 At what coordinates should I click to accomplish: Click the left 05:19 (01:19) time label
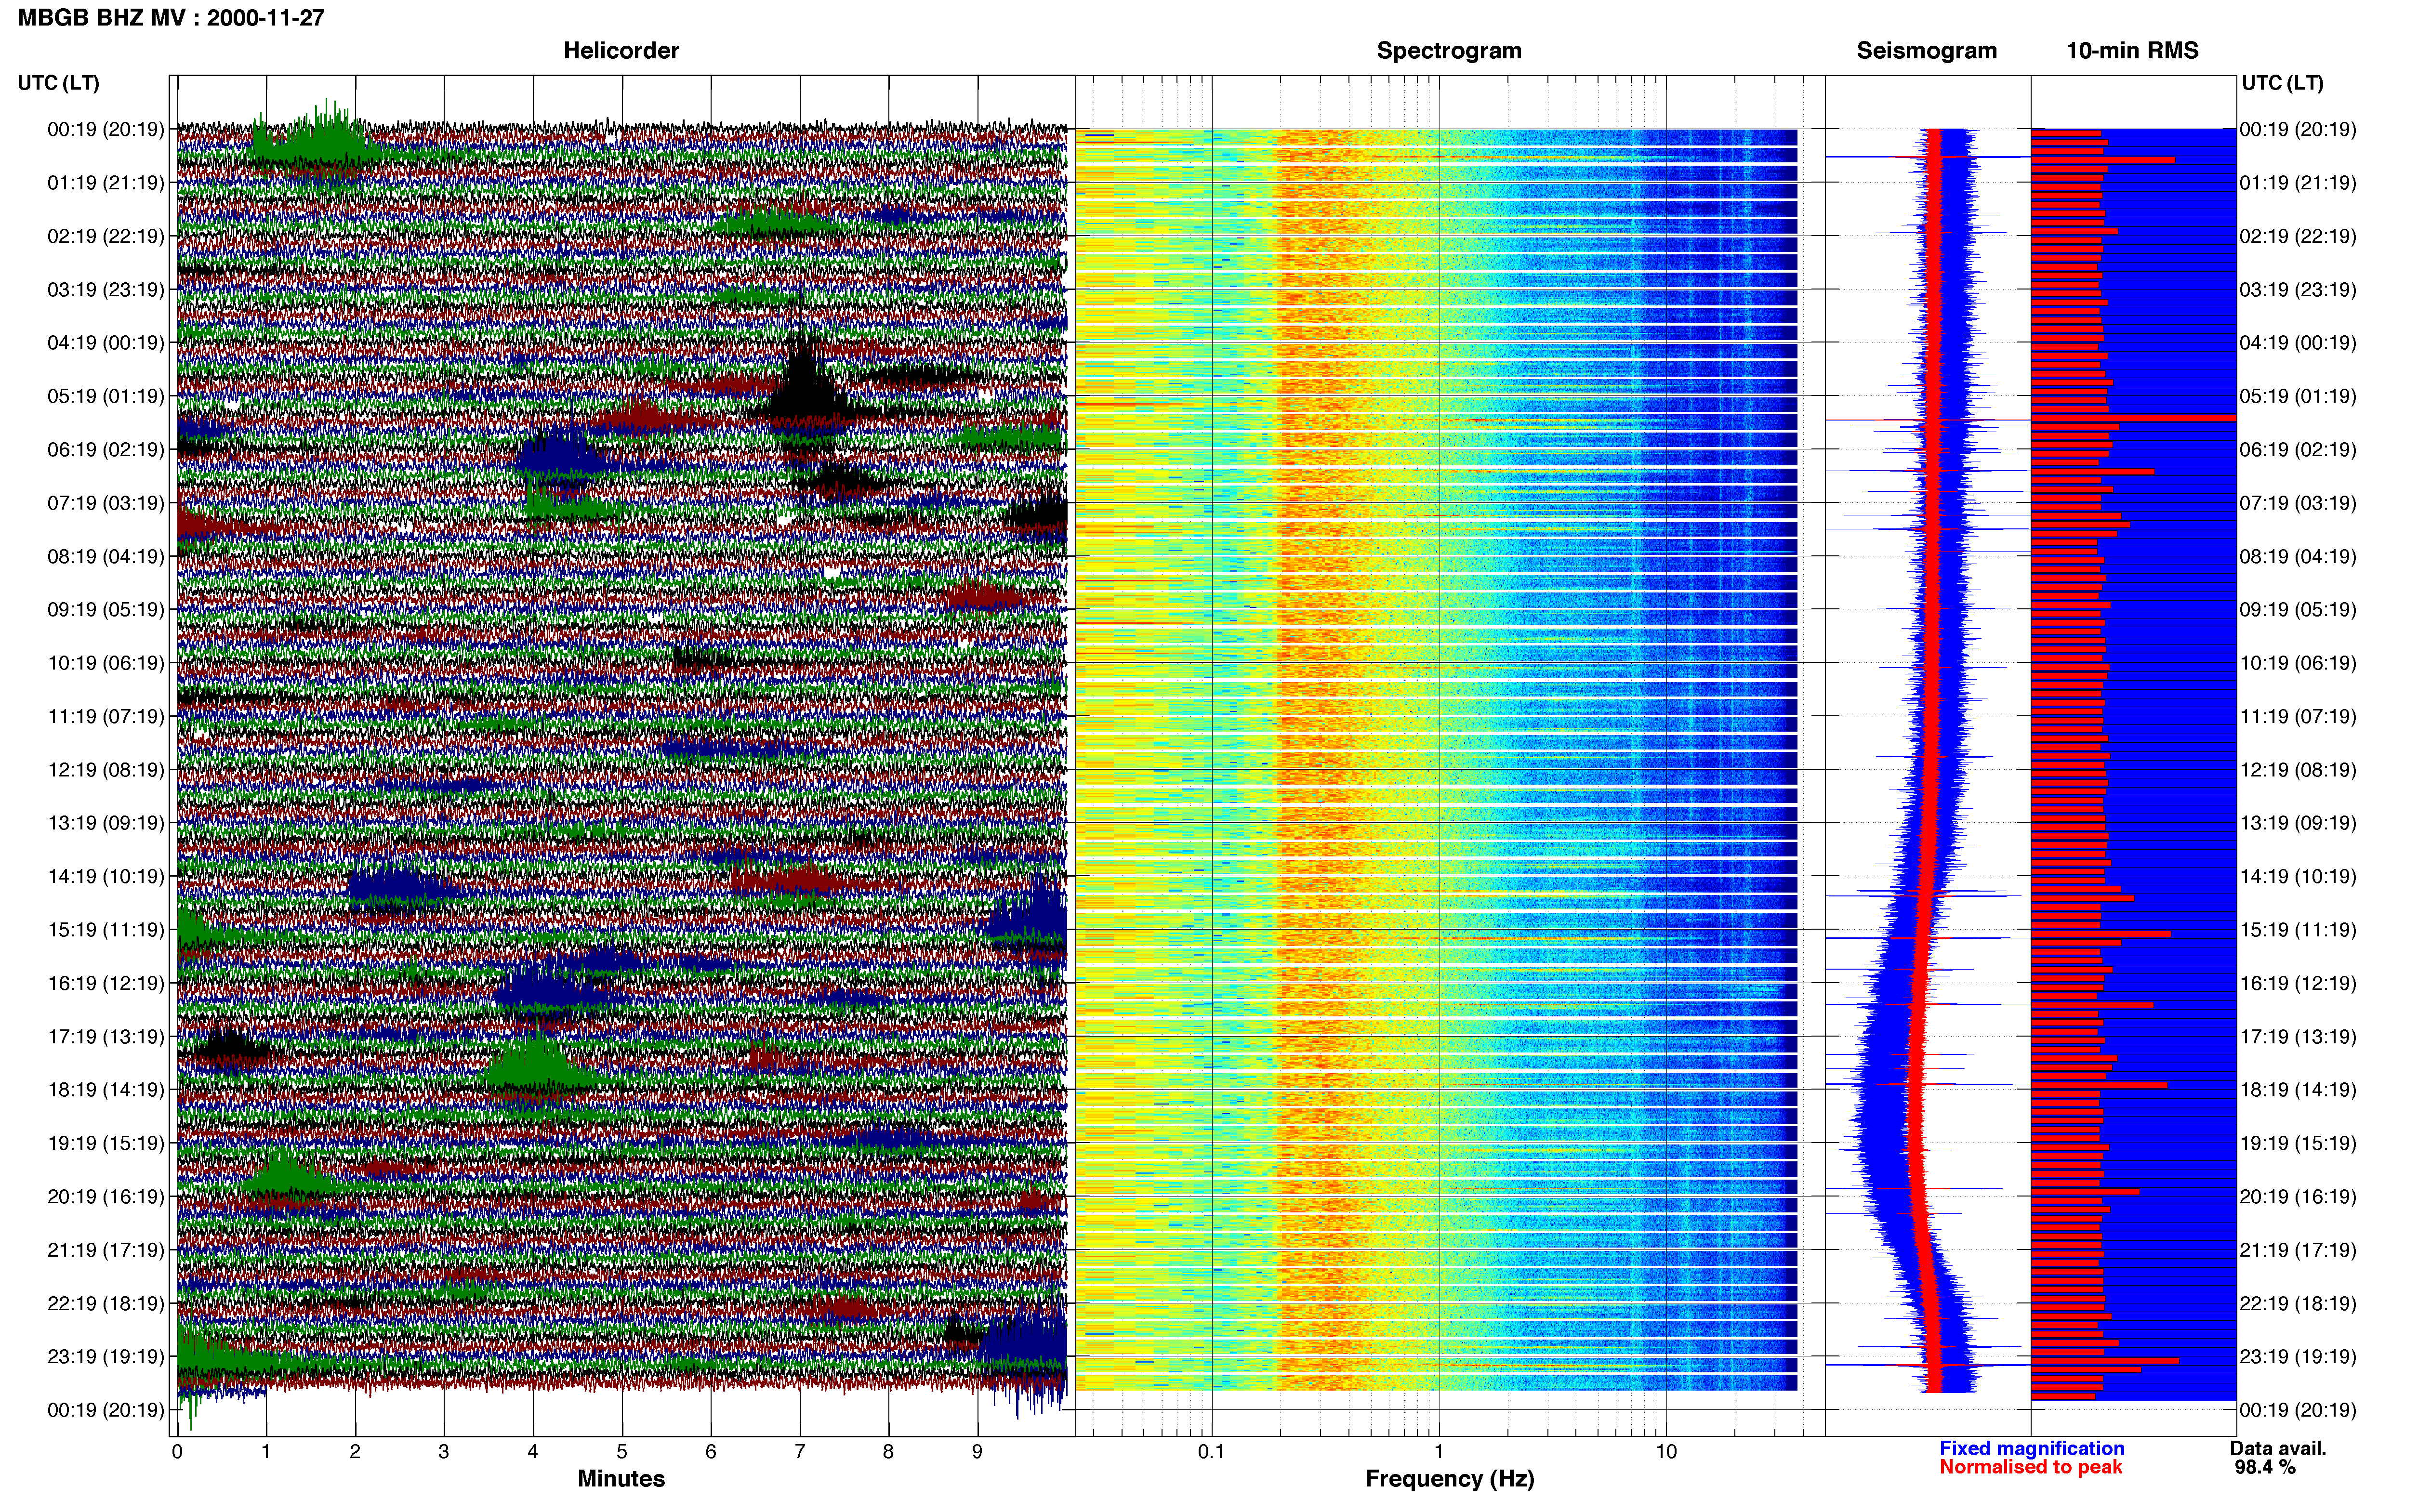(x=105, y=396)
